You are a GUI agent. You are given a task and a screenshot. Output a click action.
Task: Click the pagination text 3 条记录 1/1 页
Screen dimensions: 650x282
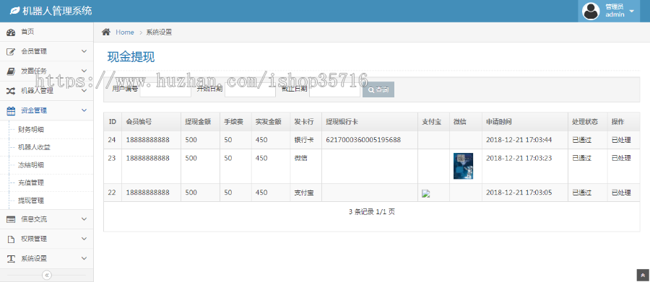pyautogui.click(x=372, y=211)
